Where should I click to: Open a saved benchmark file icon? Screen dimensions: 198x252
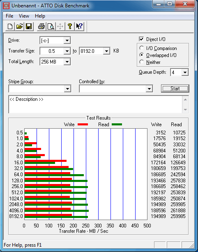[x=19, y=26]
